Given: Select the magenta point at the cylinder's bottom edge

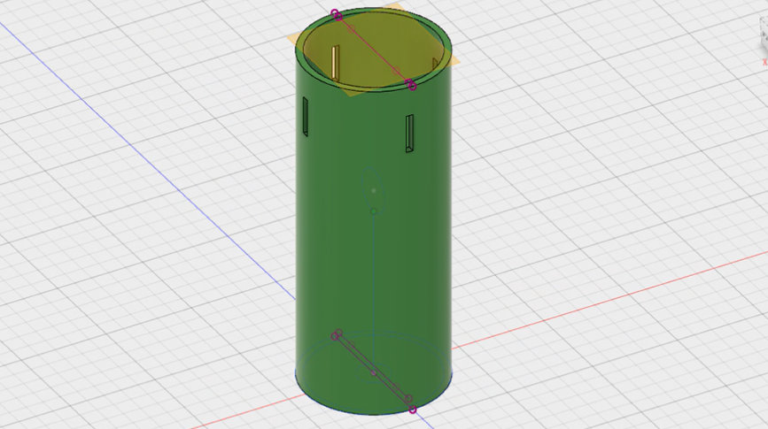Looking at the screenshot, I should coord(413,410).
